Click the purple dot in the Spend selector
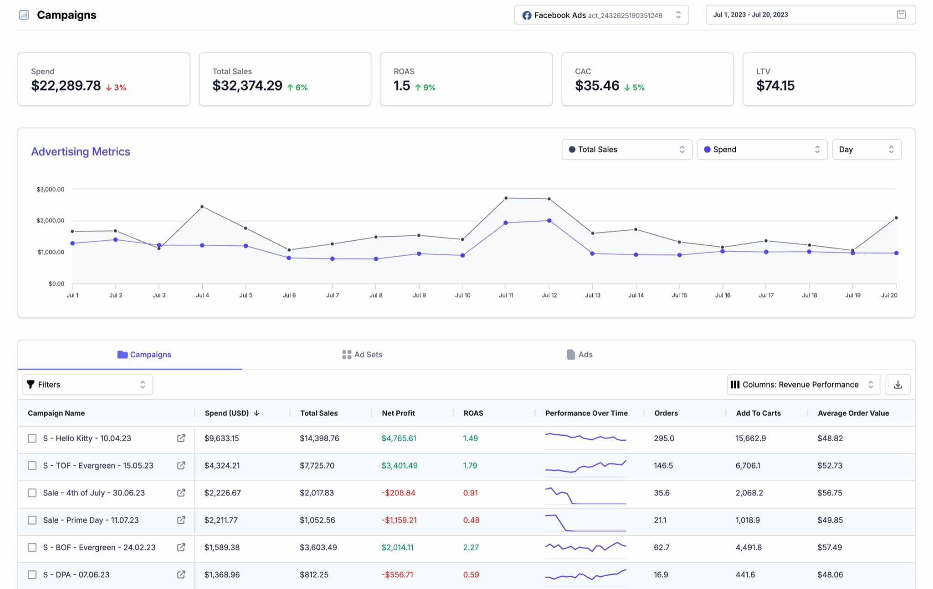 (x=707, y=149)
